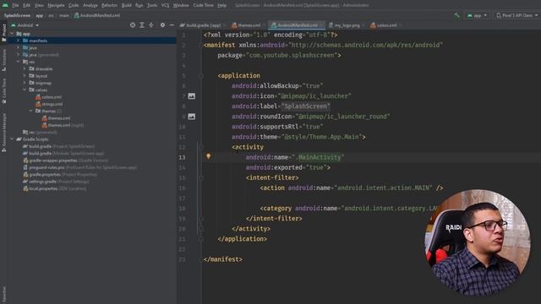Open Project panel gear options
This screenshot has height=304, width=541.
pos(162,25)
